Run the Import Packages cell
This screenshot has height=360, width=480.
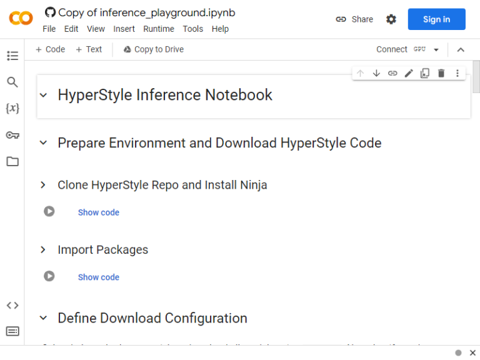coord(49,276)
